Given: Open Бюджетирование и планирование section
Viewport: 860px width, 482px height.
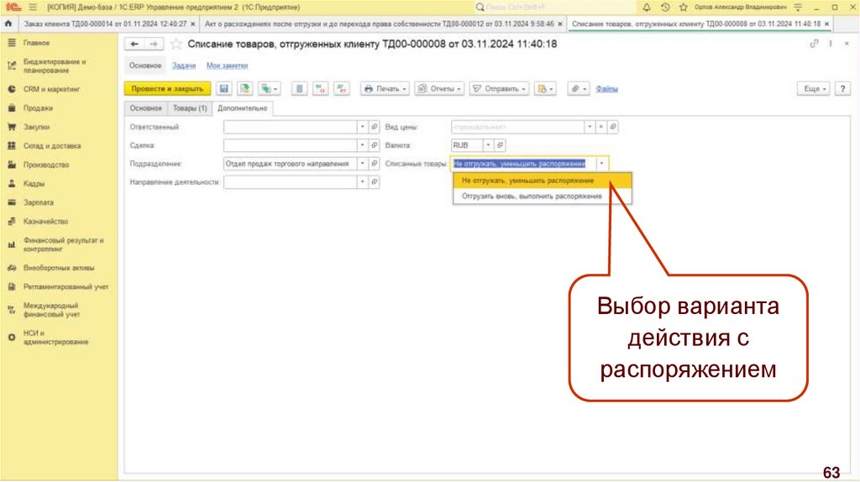Looking at the screenshot, I should (55, 65).
